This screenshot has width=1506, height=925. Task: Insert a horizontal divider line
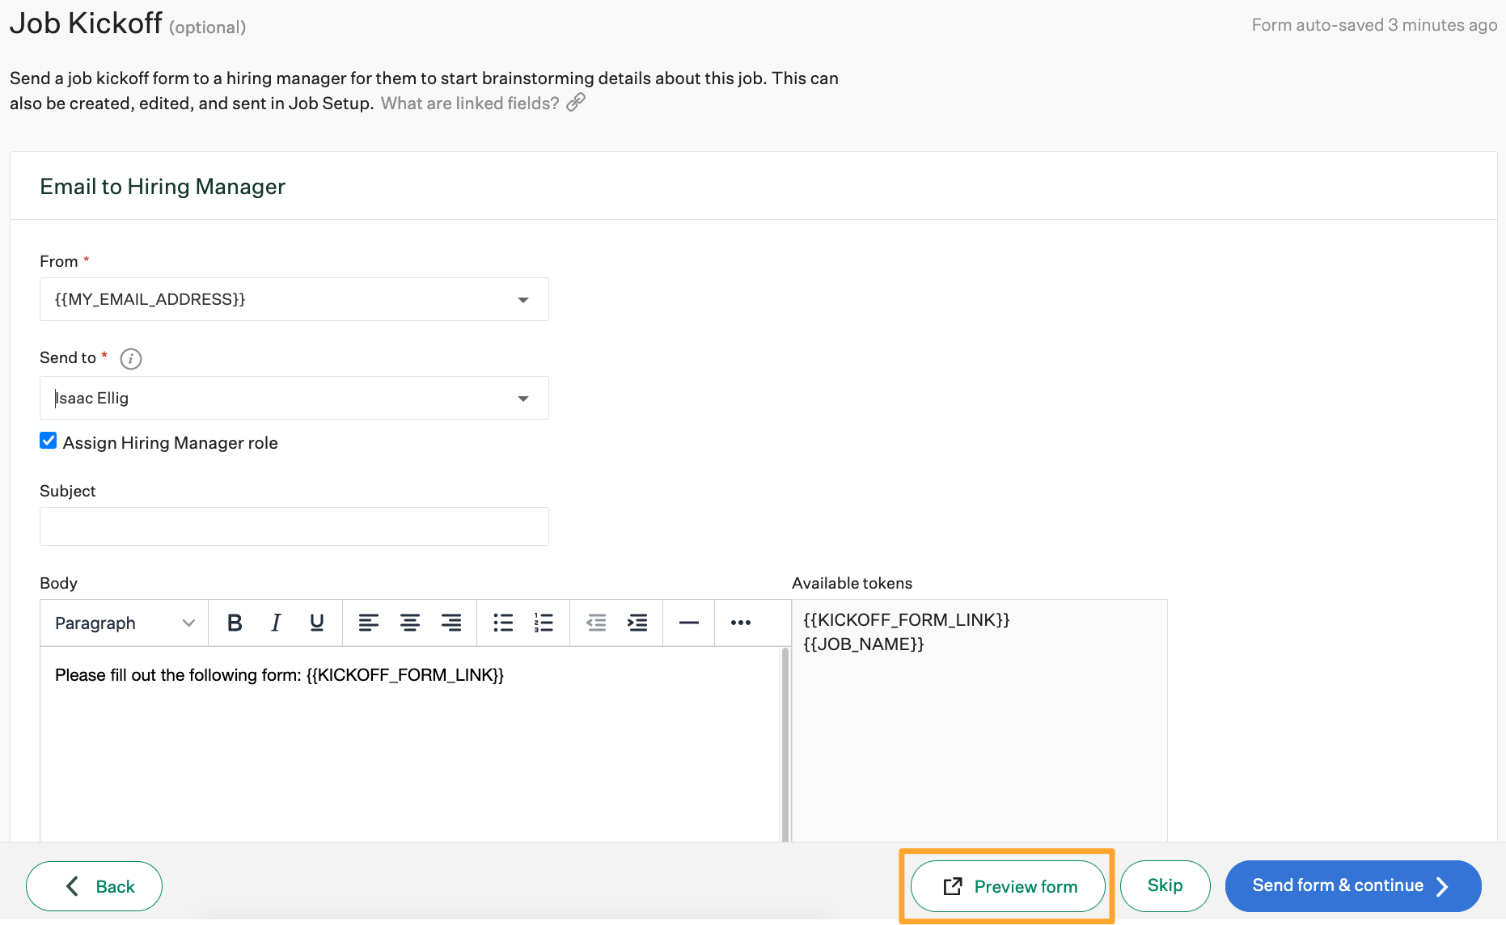click(688, 623)
